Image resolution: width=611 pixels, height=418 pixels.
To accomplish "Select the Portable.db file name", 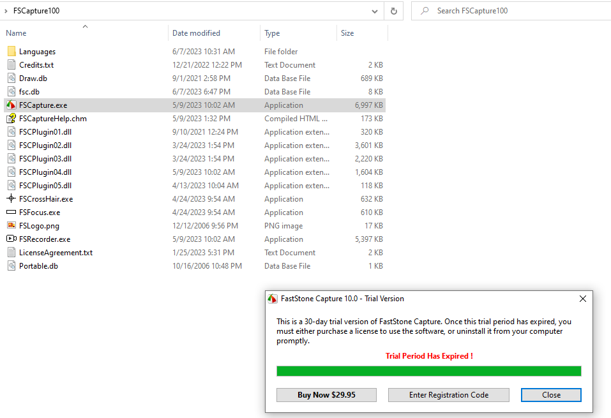I will (x=38, y=265).
